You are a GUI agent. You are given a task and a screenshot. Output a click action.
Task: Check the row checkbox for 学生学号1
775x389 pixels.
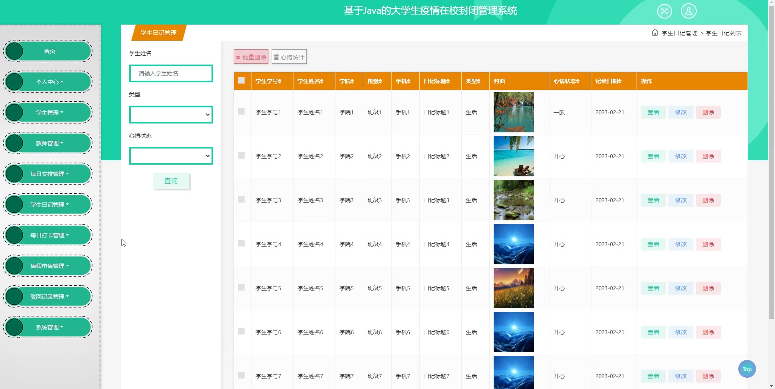pos(241,111)
